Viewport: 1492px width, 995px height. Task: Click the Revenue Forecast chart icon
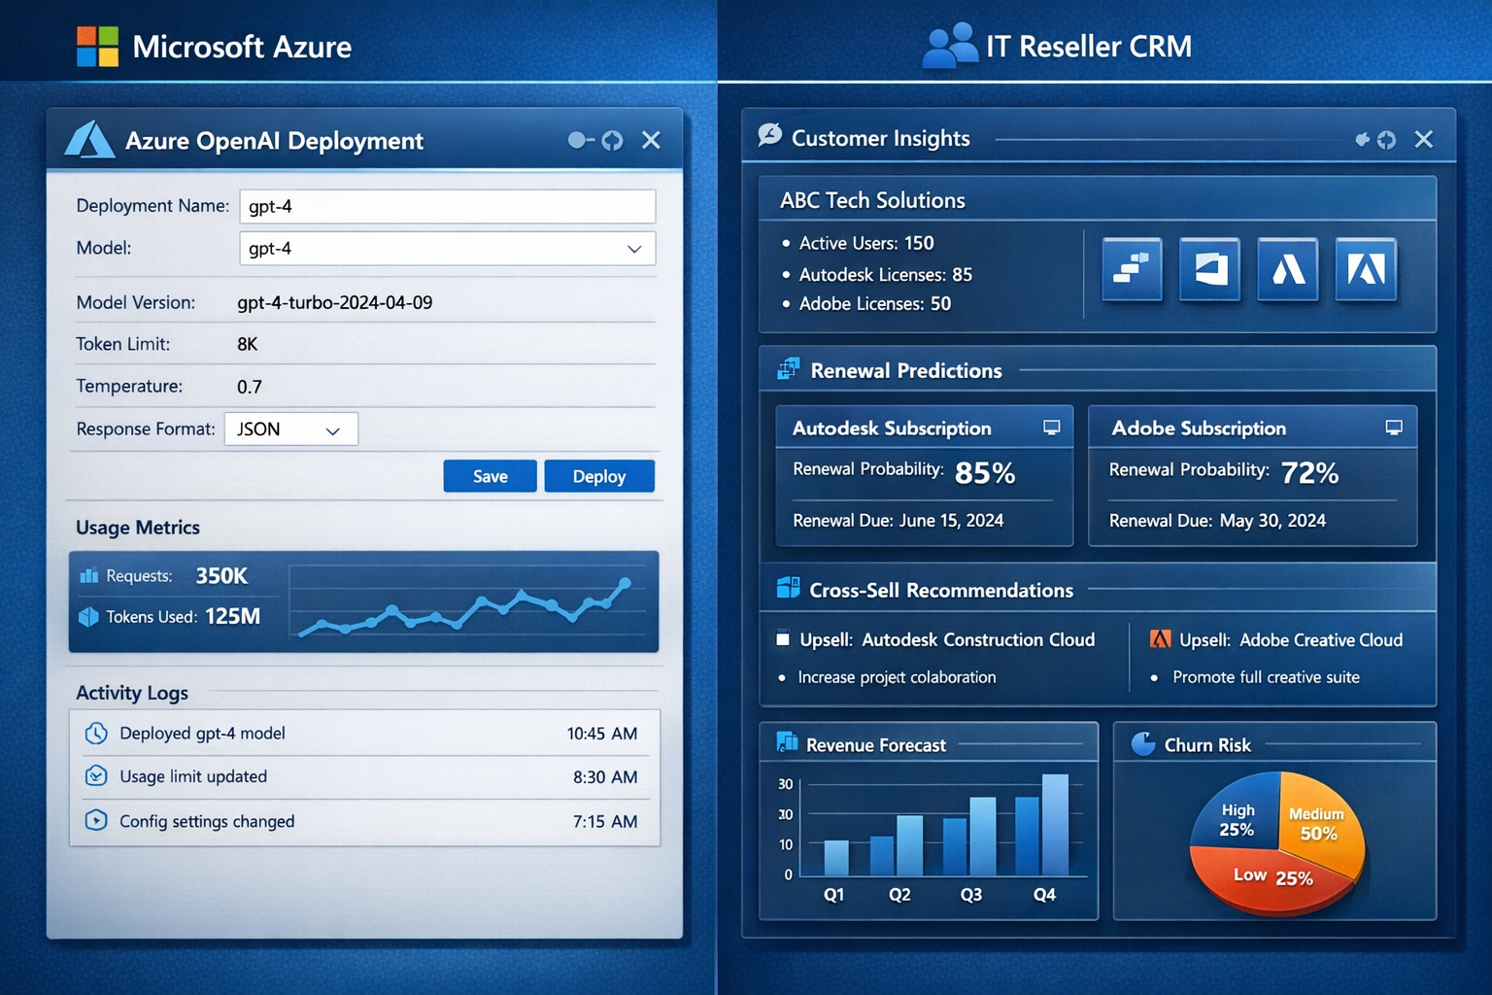pyautogui.click(x=788, y=743)
